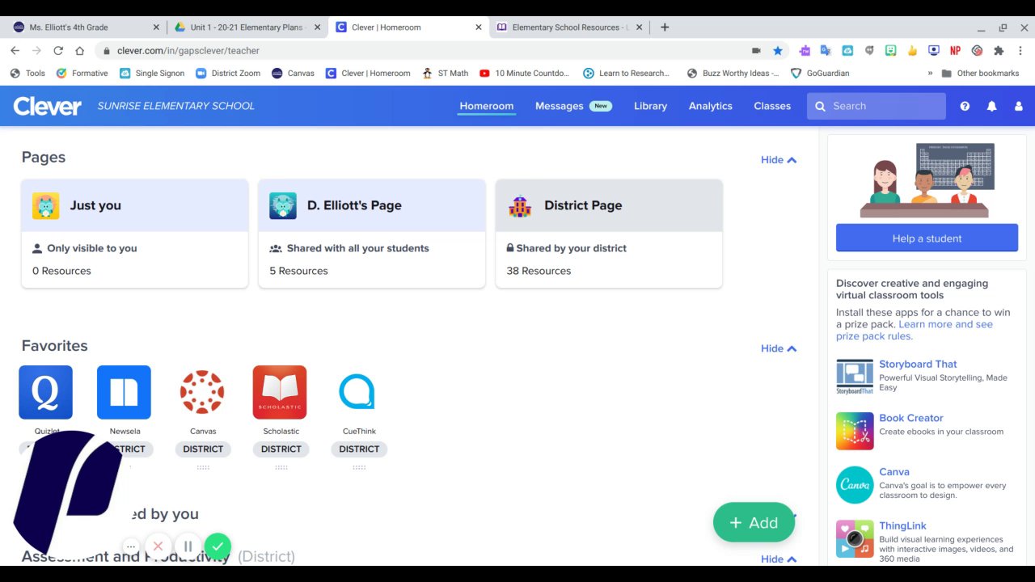This screenshot has height=582, width=1035.
Task: Open the Canvas favorite app icon
Action: click(x=201, y=392)
